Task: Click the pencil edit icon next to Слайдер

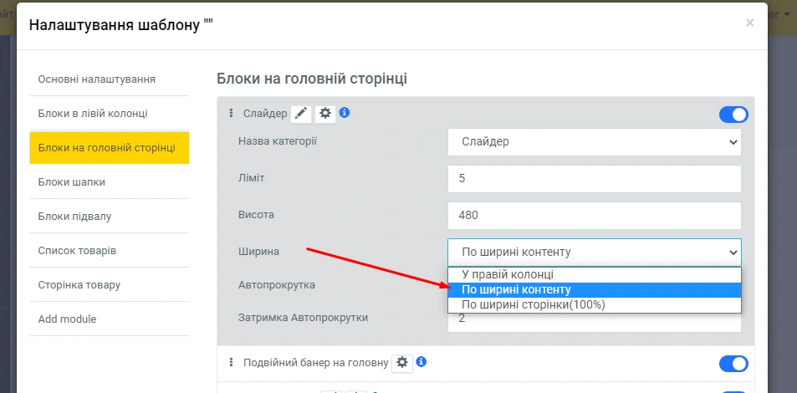Action: 301,114
